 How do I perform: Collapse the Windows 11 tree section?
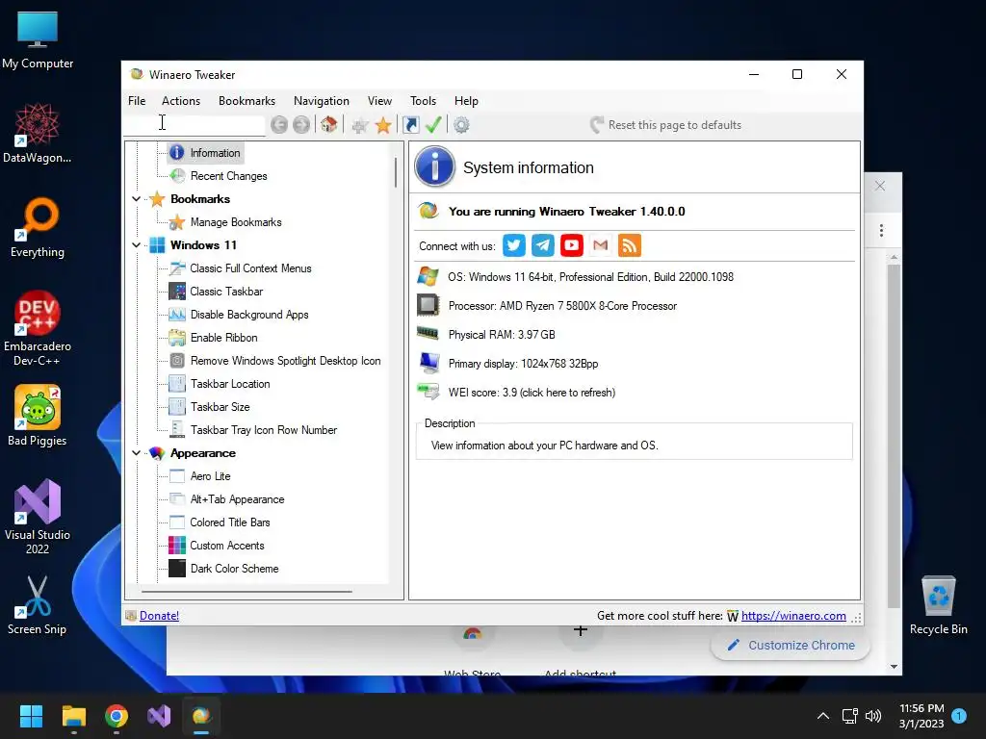(136, 245)
